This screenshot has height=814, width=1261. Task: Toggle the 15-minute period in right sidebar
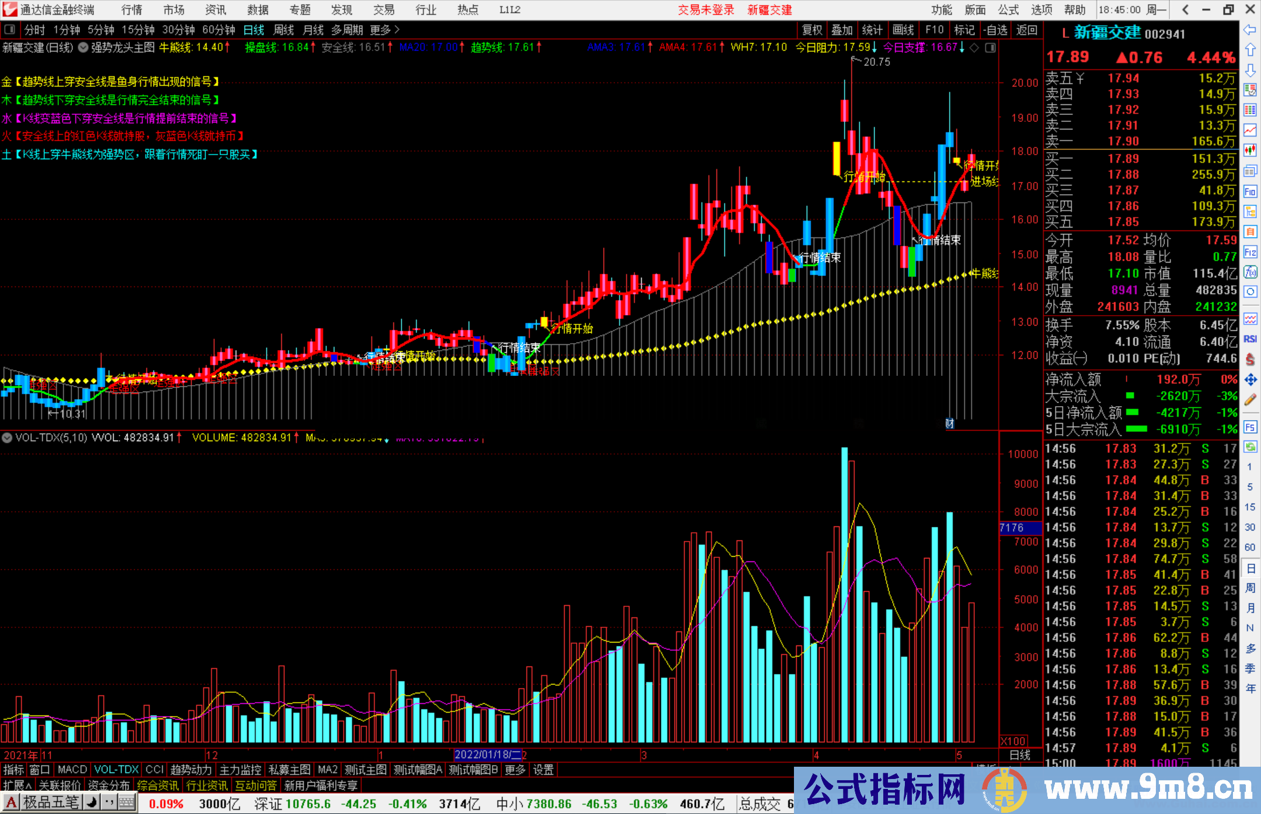point(1250,507)
